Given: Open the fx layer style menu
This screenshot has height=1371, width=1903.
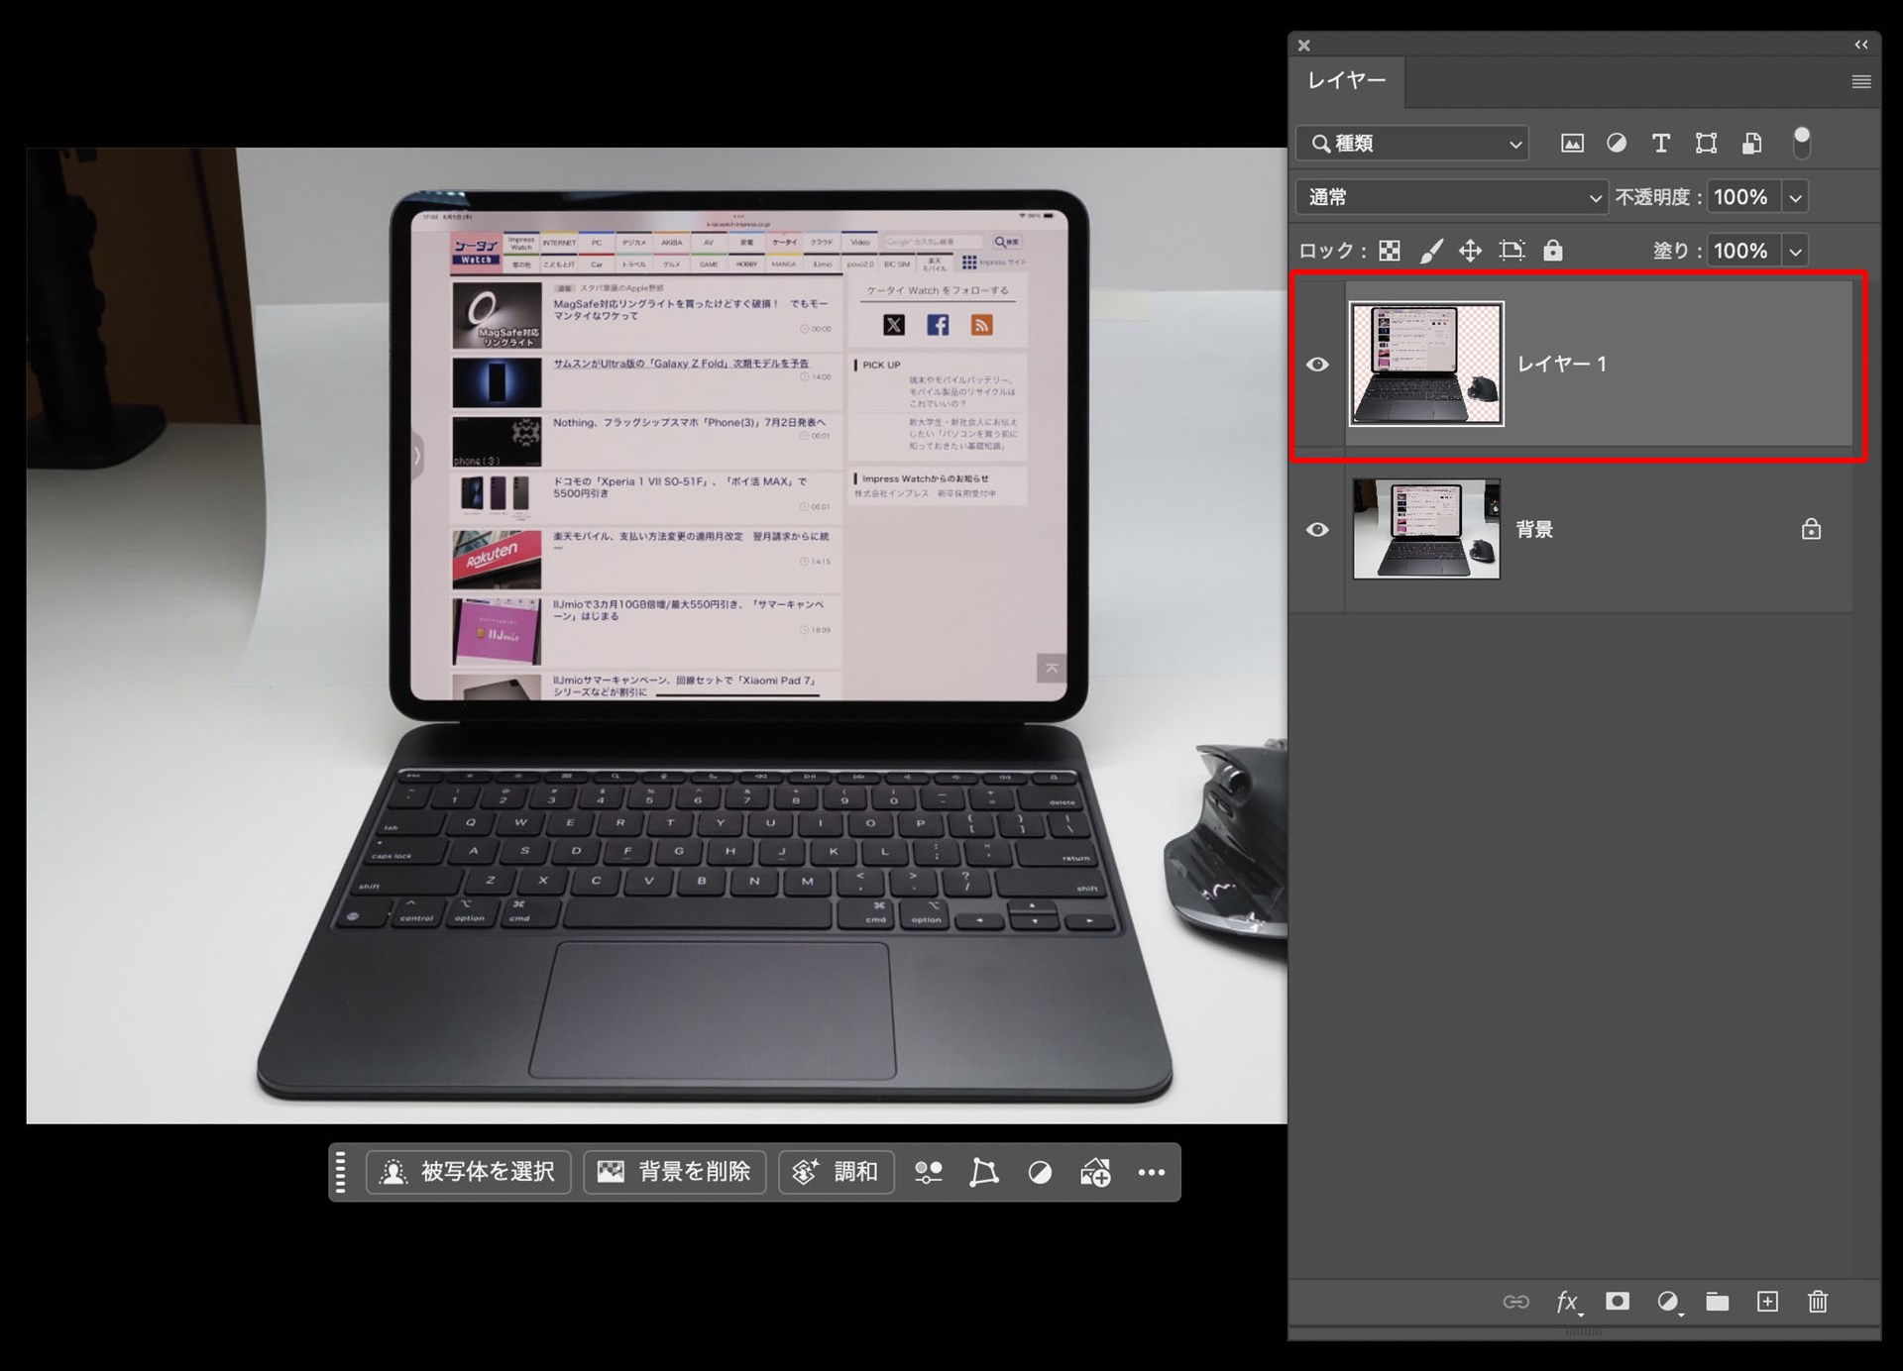Looking at the screenshot, I should (x=1567, y=1301).
